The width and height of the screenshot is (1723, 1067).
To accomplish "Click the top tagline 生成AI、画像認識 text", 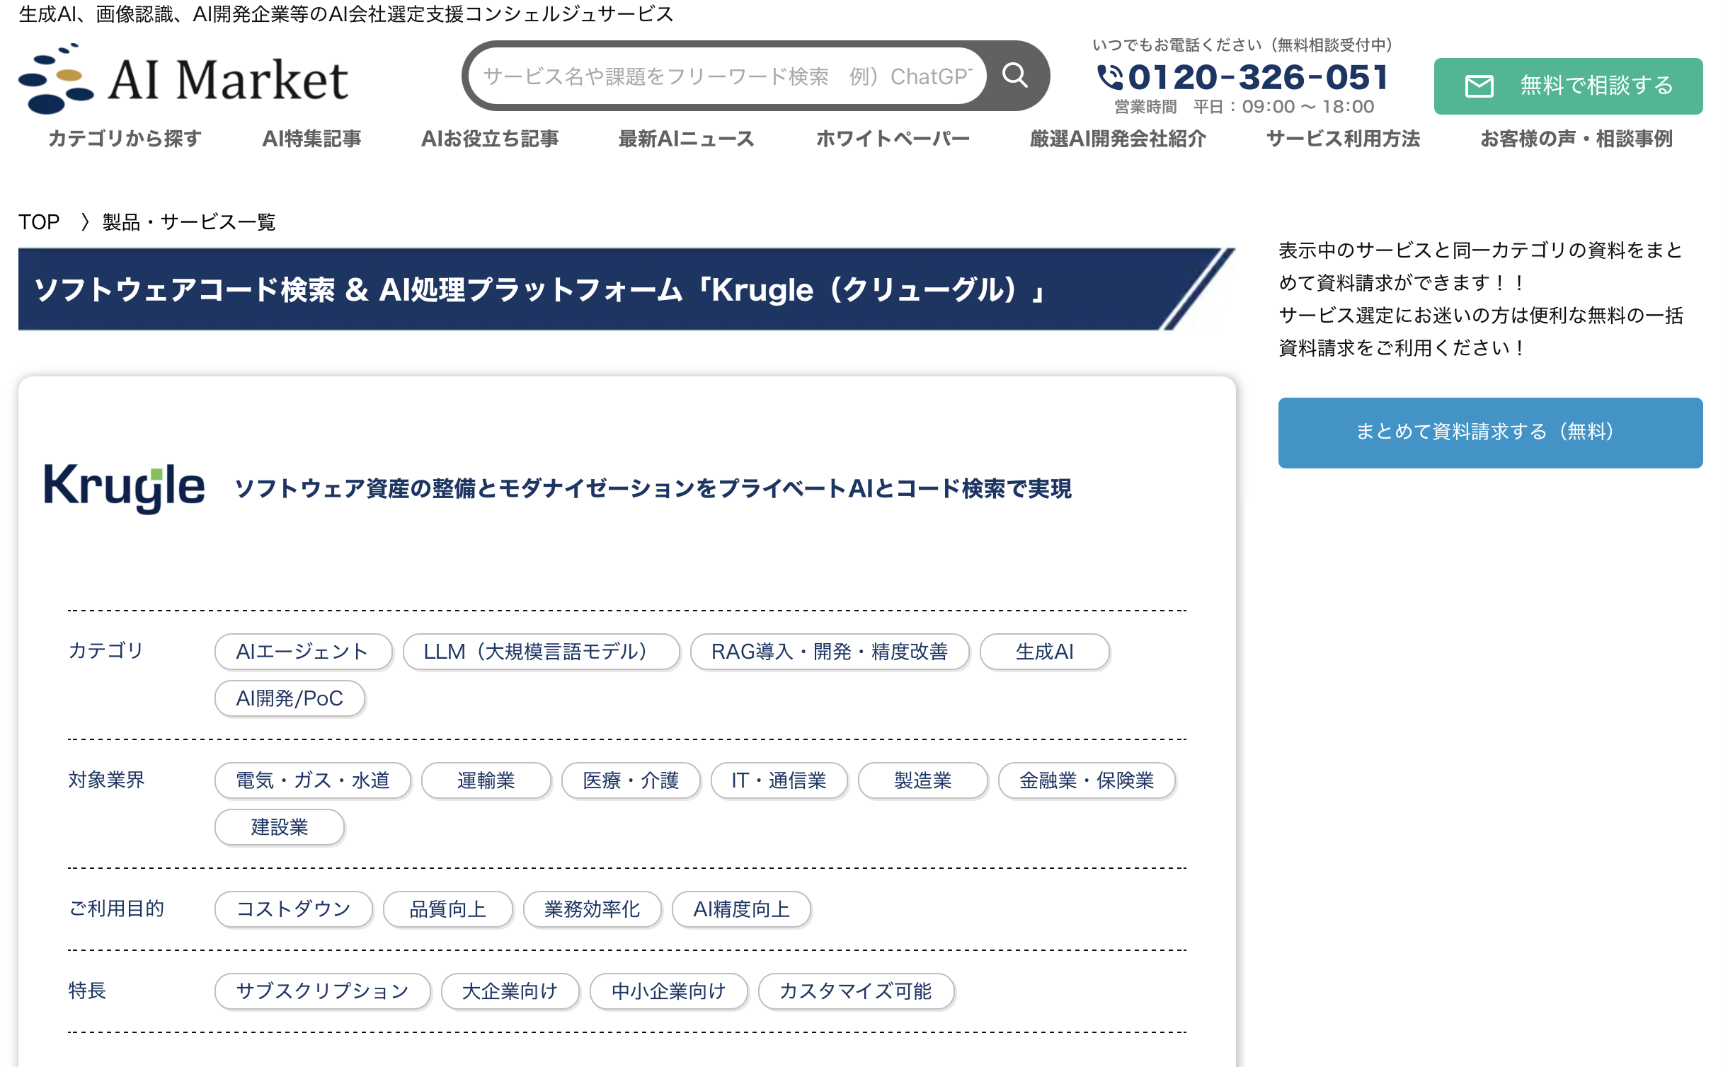I will [345, 13].
